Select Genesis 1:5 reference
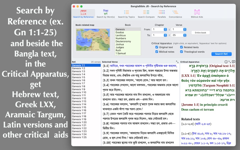240x150 pixels. [86, 77]
